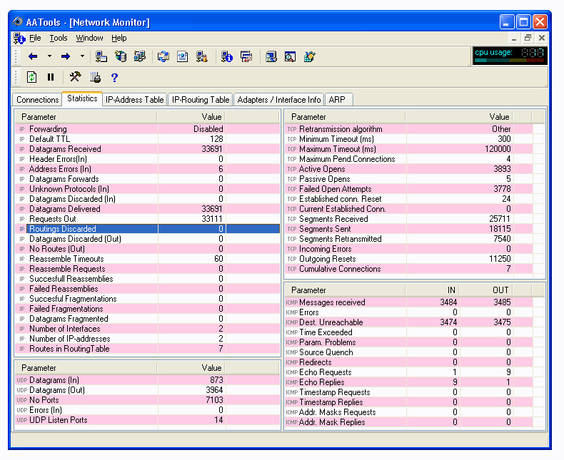Click the refresh page icon
The height and width of the screenshot is (460, 564).
(31, 77)
